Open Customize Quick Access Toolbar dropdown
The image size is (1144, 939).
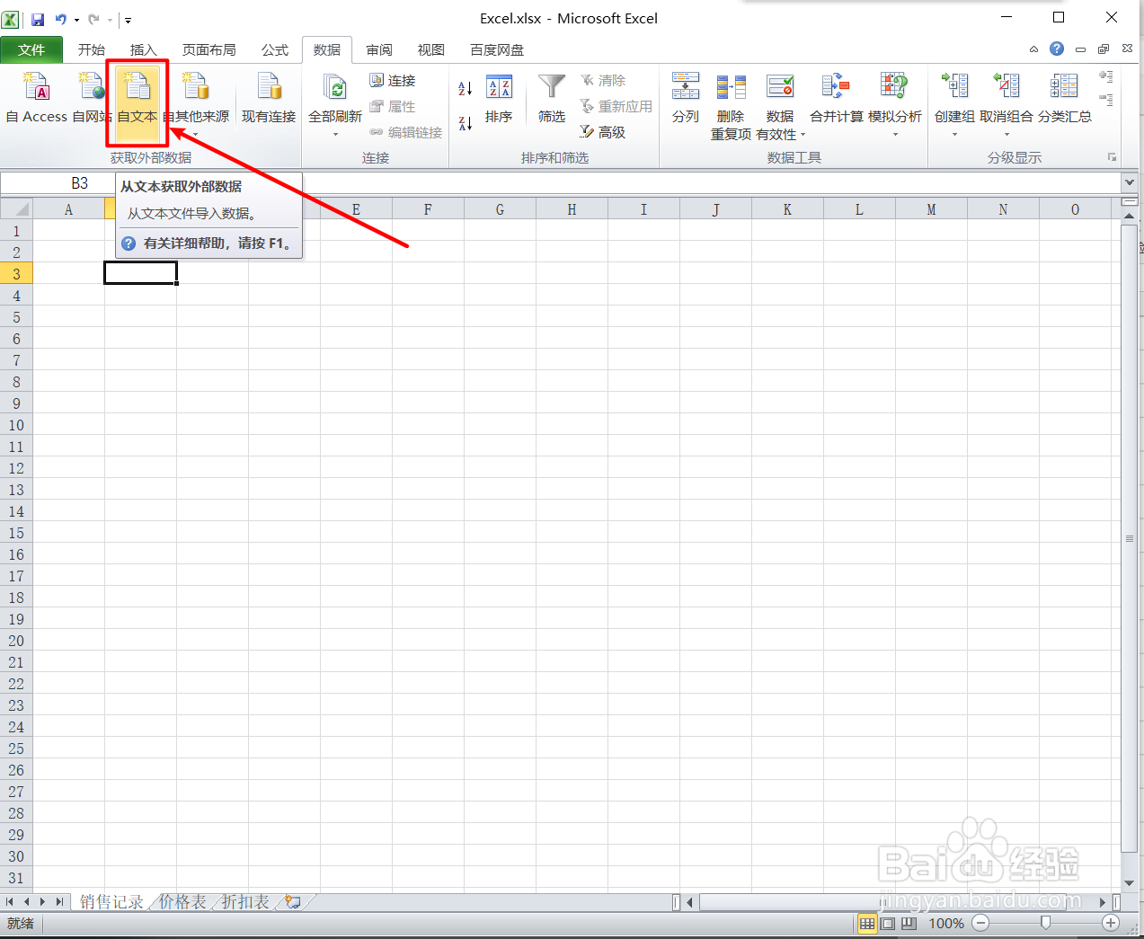[x=128, y=20]
